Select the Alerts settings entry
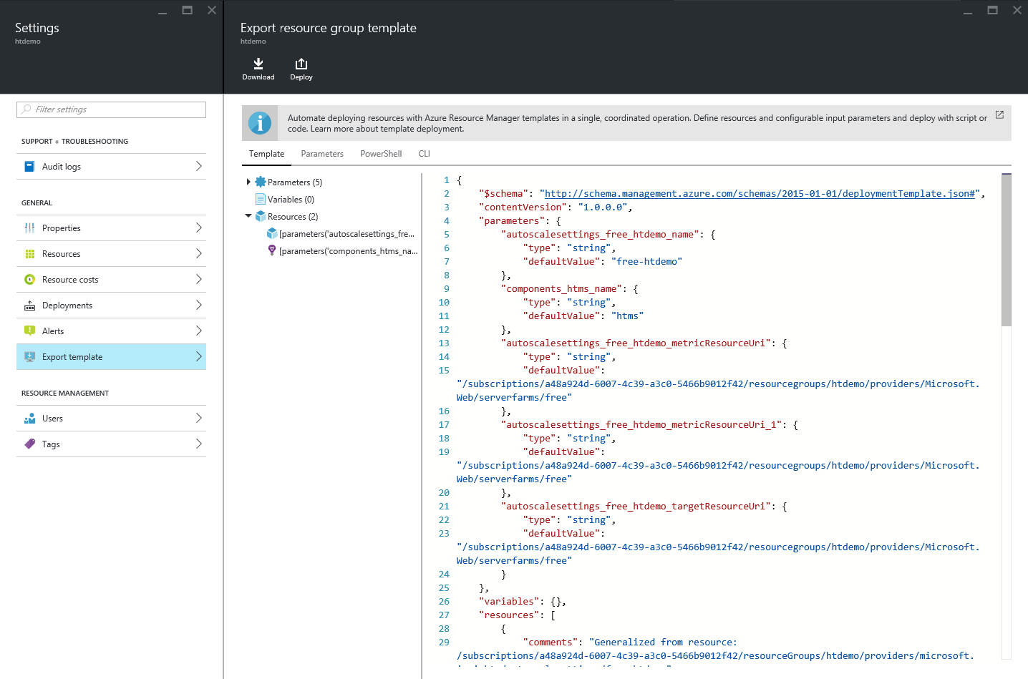 click(111, 331)
